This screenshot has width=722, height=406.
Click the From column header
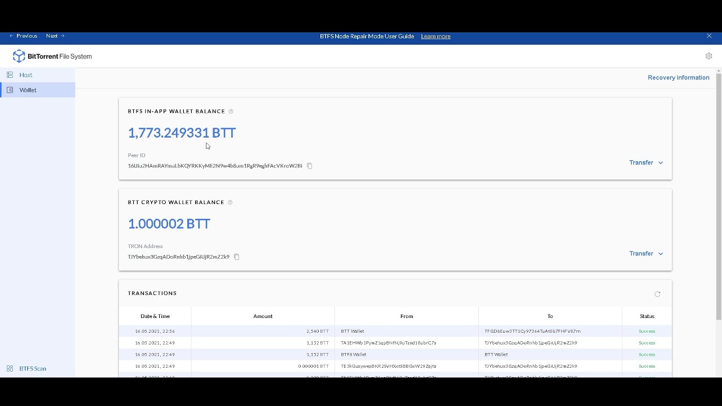407,316
